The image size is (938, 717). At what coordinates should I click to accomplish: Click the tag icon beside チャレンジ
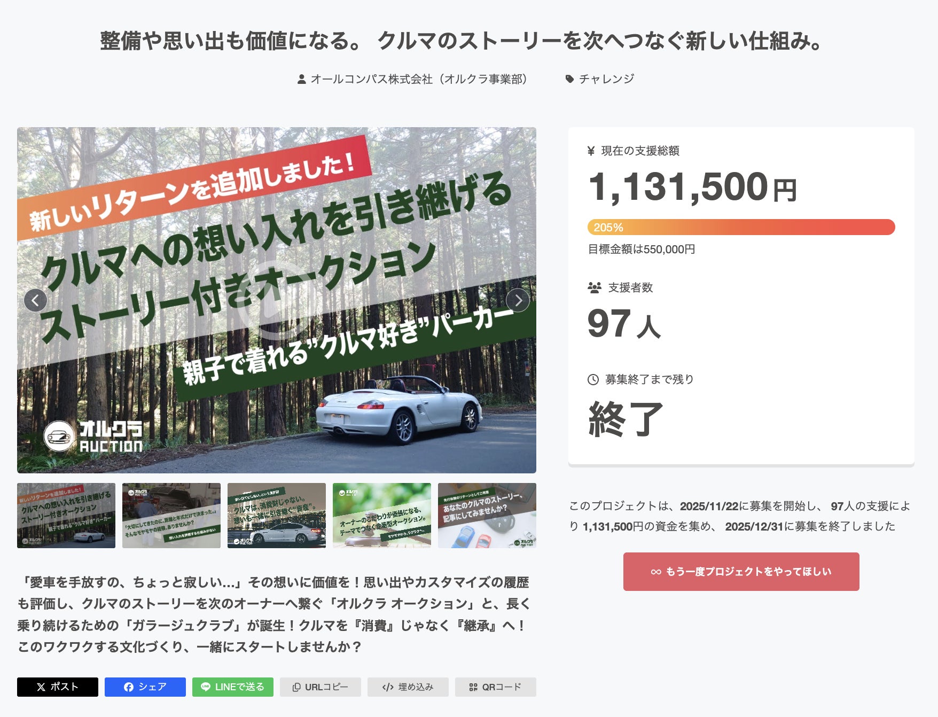569,79
